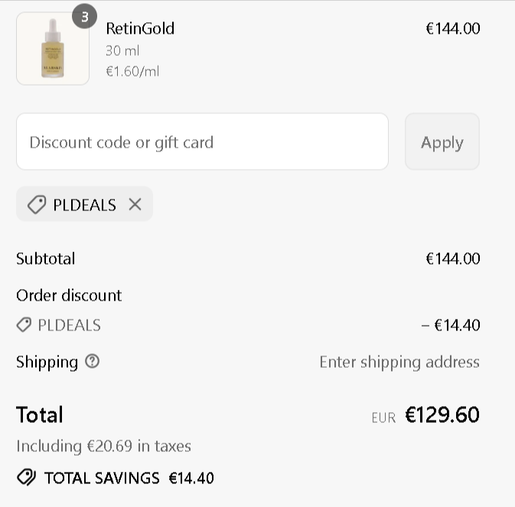Viewport: 515px width, 507px height.
Task: Click the RetinGold item price €144.00
Action: [453, 29]
